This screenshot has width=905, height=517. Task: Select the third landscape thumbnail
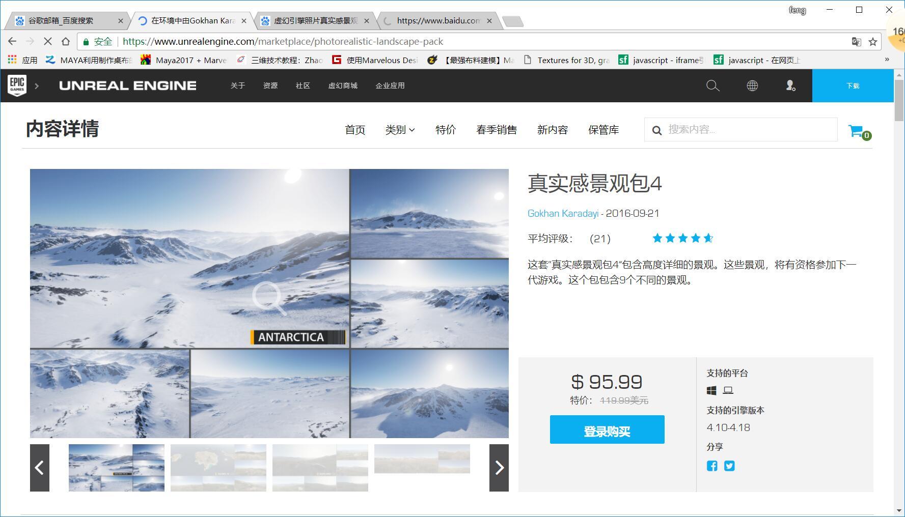point(320,468)
